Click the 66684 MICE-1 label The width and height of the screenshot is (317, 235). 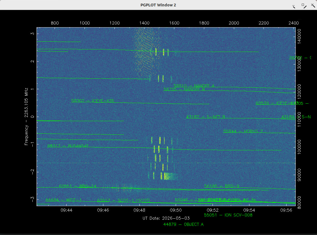[63, 200]
